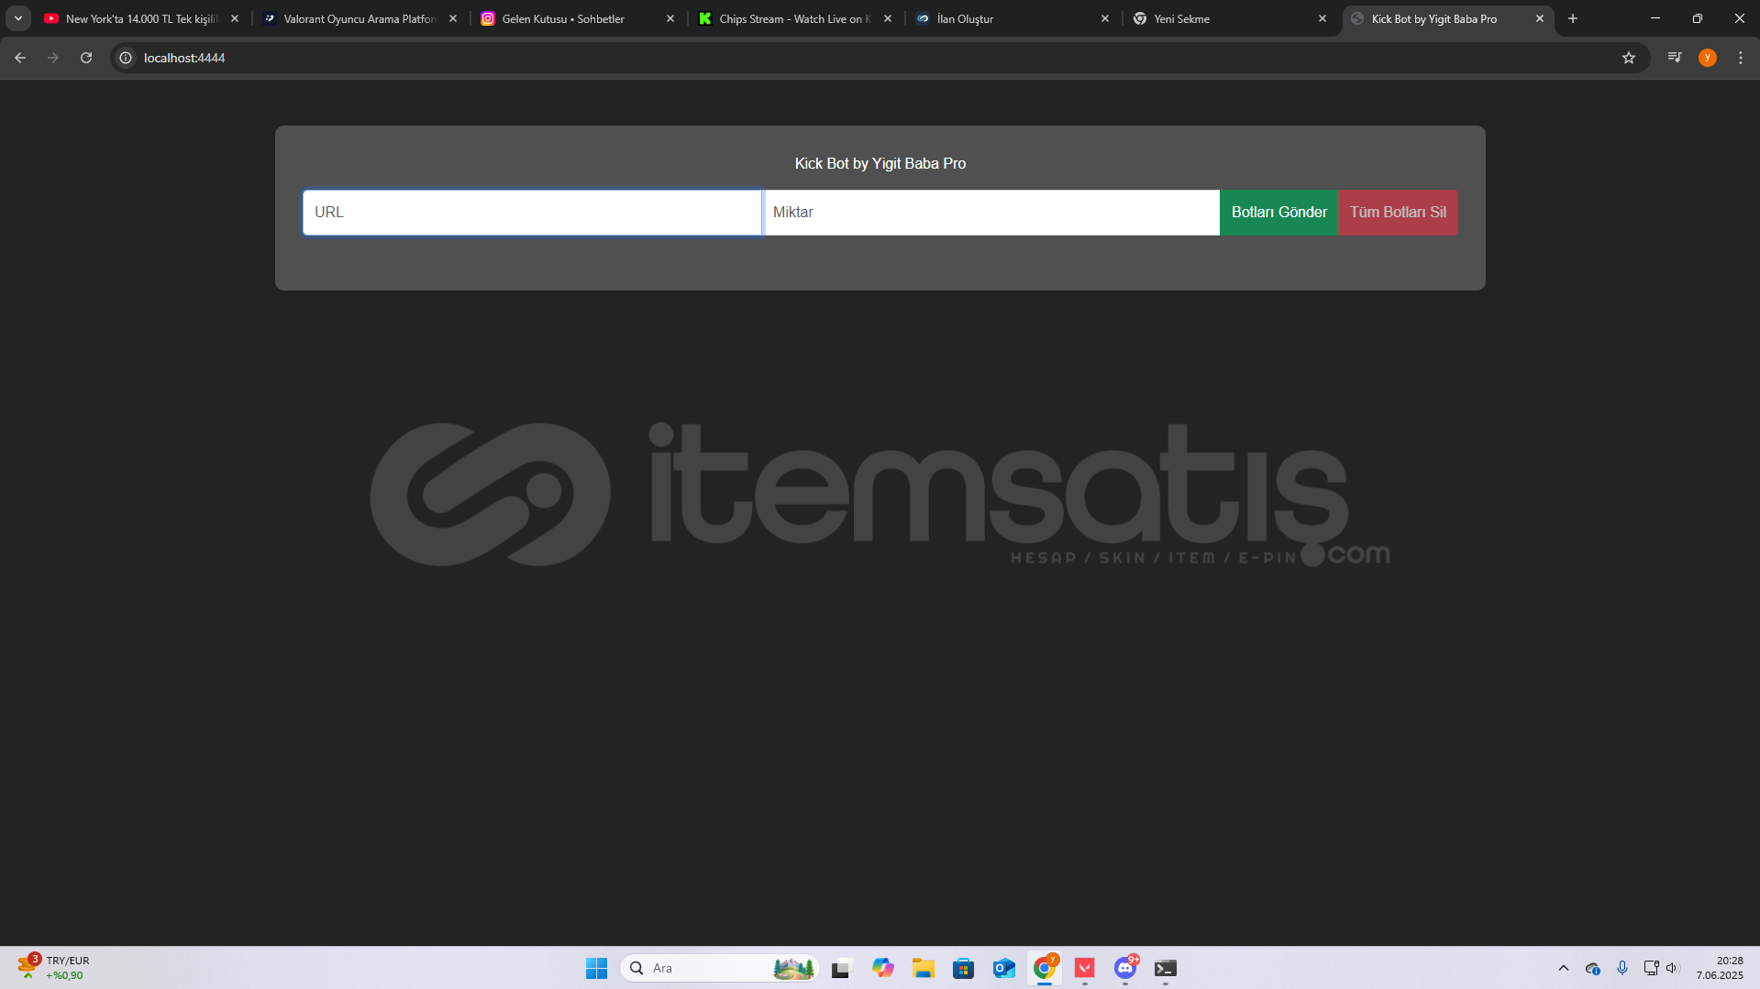Close the Valorant Oyuncu Arama tab
The height and width of the screenshot is (989, 1760).
453,18
